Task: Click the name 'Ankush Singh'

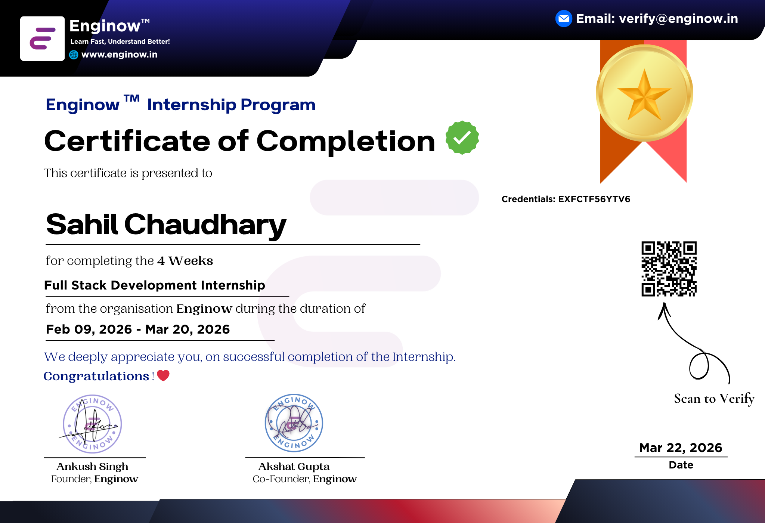Action: click(x=92, y=467)
